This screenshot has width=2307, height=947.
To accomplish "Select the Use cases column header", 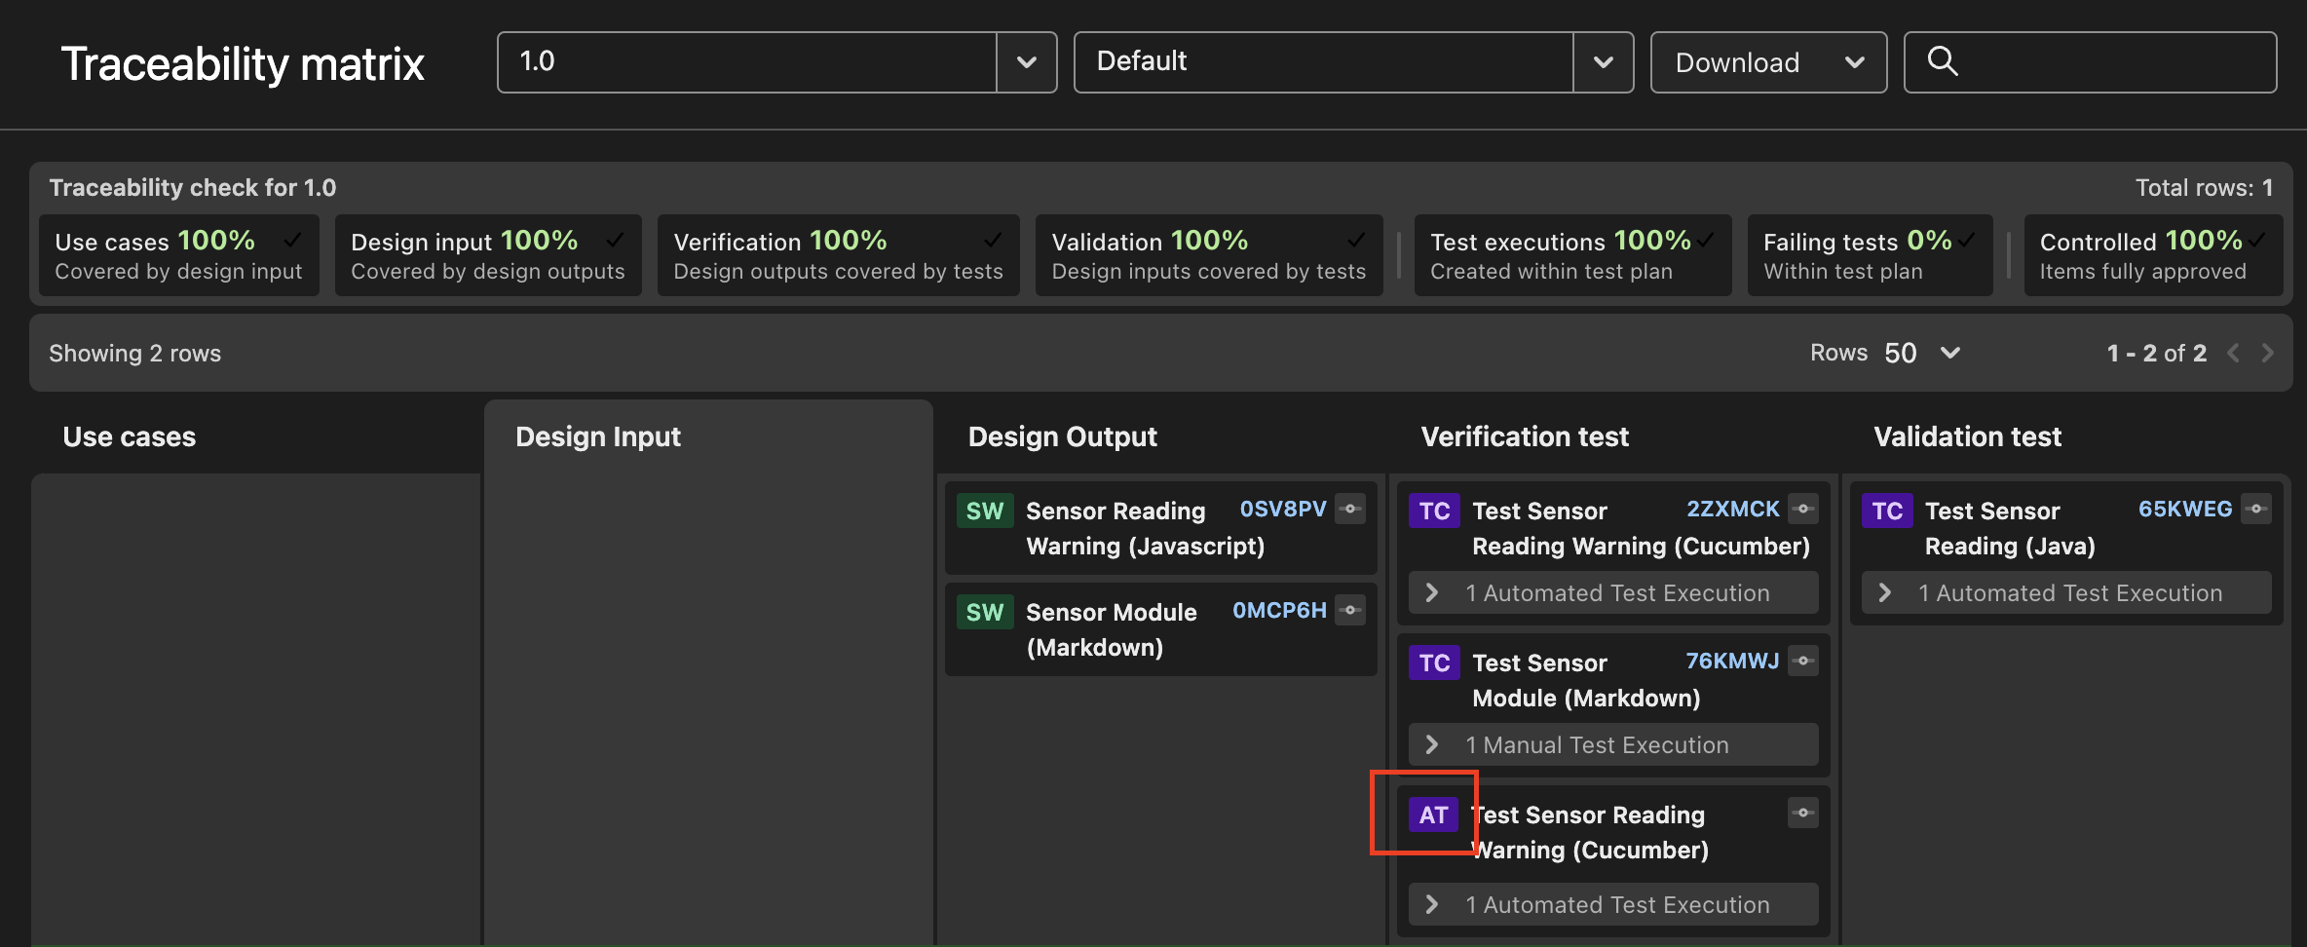I will click(130, 436).
